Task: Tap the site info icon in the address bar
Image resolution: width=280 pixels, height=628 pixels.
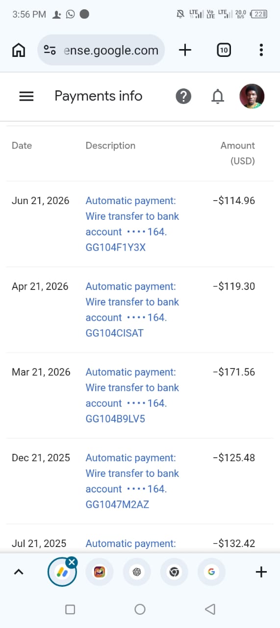Action: coord(50,50)
